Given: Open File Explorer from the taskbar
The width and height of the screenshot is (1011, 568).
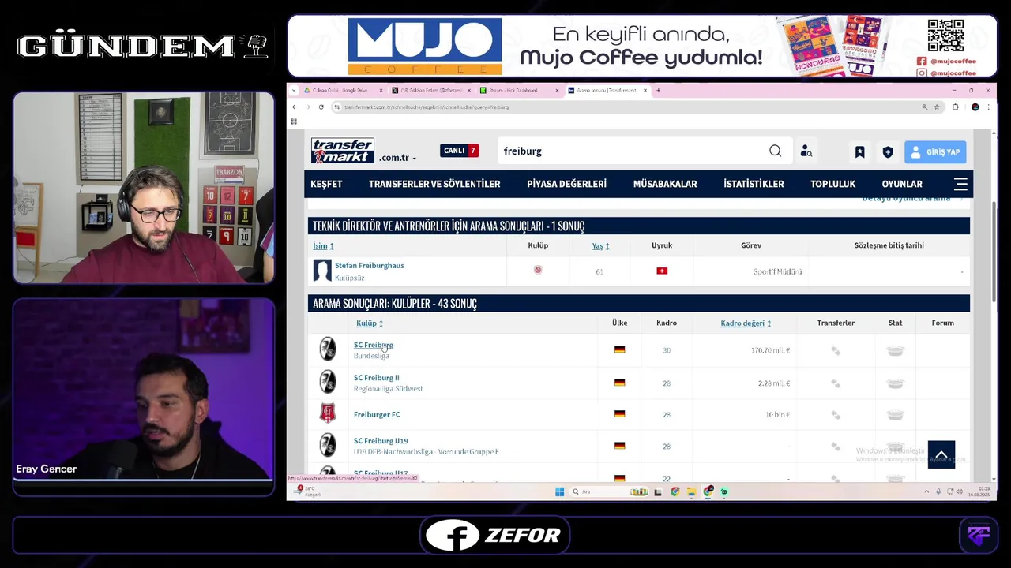Looking at the screenshot, I should point(691,491).
